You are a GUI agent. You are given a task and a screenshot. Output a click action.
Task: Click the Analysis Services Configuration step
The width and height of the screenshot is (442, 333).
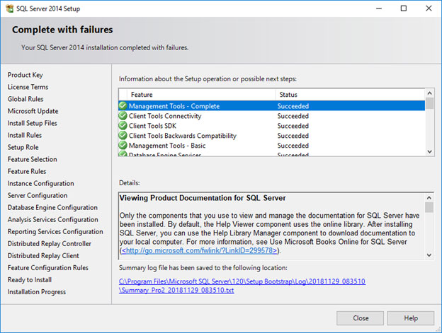click(52, 219)
